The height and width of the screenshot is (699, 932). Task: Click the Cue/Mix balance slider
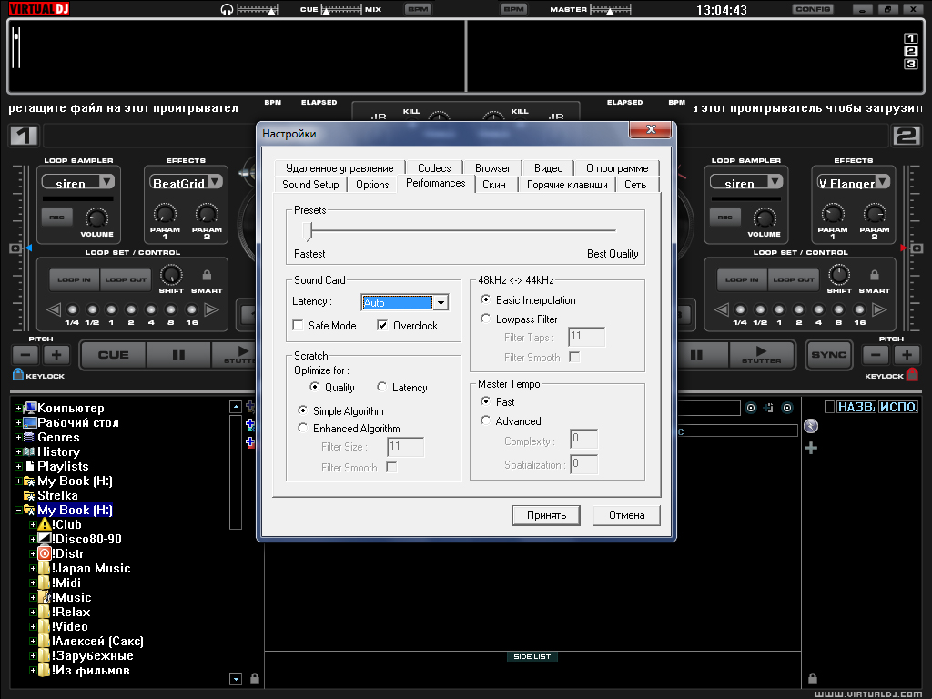point(341,9)
